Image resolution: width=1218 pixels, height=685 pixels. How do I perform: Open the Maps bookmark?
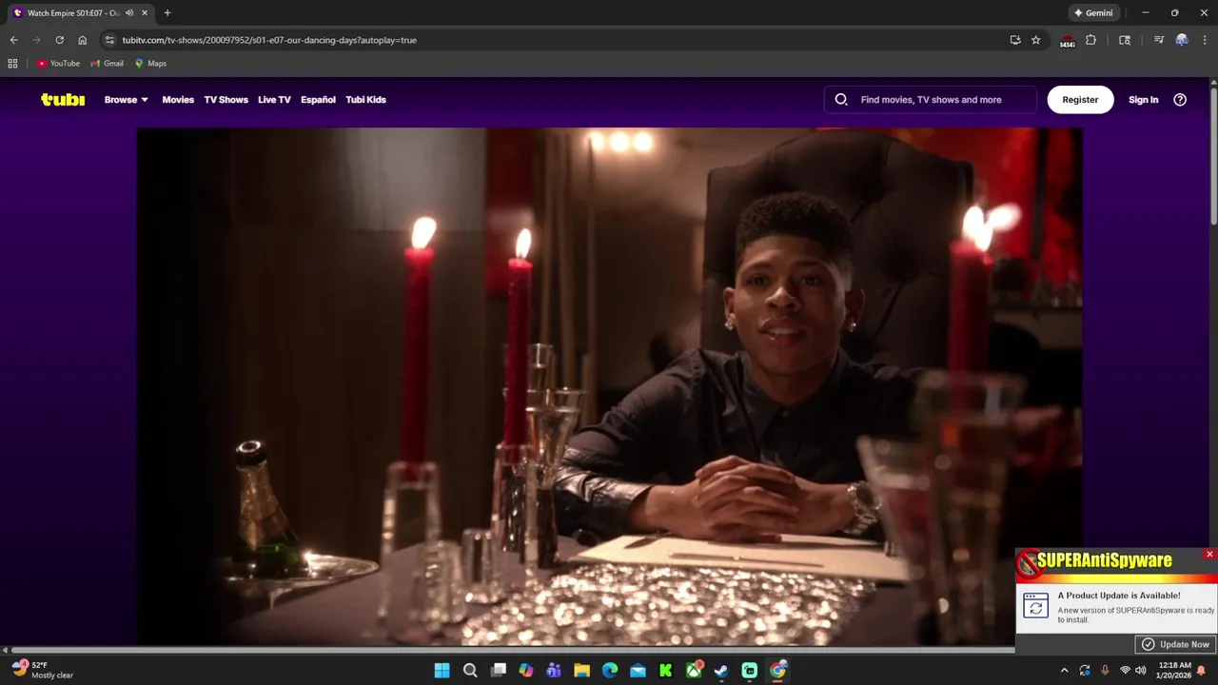point(150,64)
